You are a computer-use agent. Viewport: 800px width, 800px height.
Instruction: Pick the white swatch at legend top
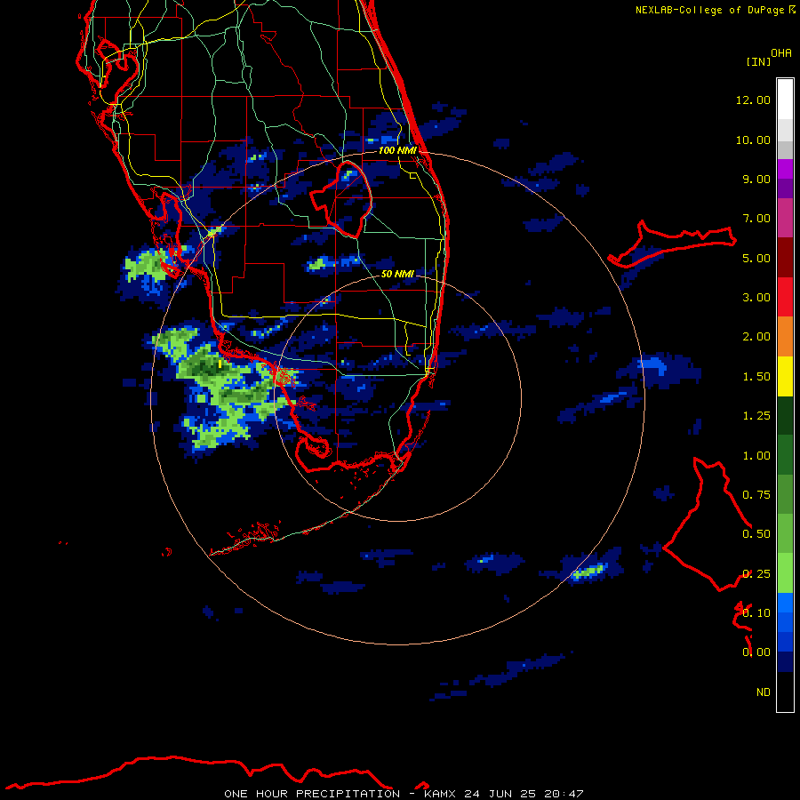[x=785, y=99]
